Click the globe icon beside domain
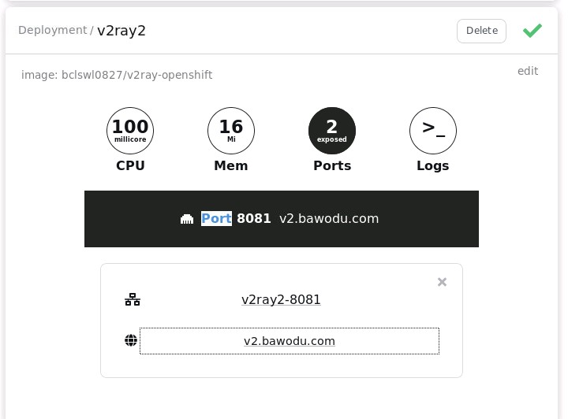Viewport: 568px width, 419px height. 131,340
